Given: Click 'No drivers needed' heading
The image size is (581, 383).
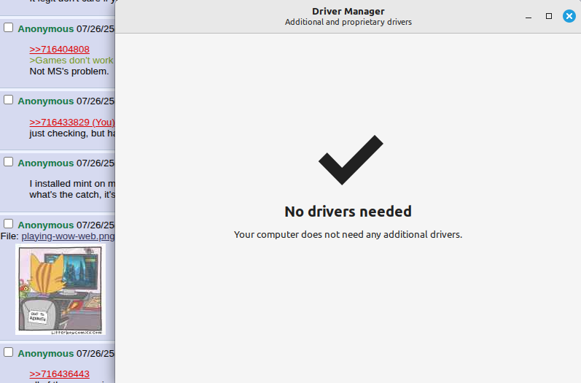Looking at the screenshot, I should 348,212.
